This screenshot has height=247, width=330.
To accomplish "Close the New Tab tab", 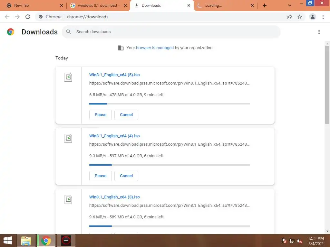I will tap(62, 5).
